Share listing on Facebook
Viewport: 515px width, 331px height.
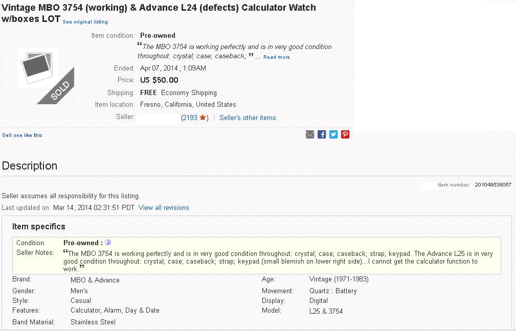click(x=322, y=134)
